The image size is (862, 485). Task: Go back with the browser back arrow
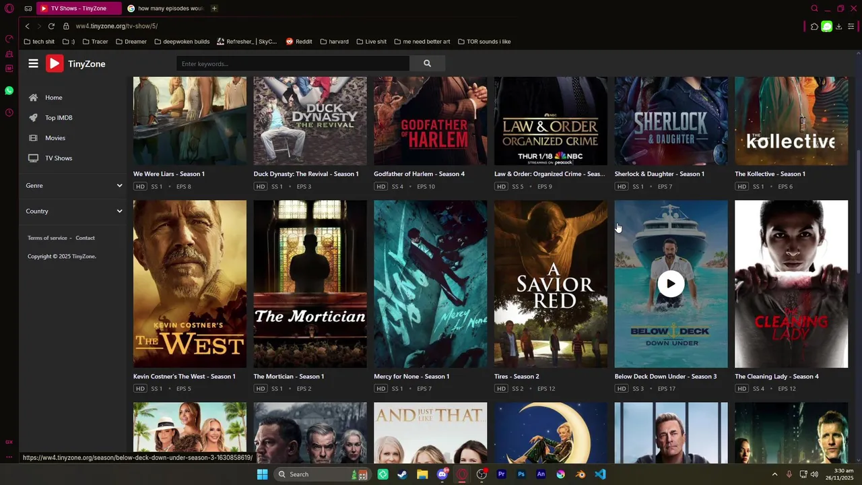(27, 26)
